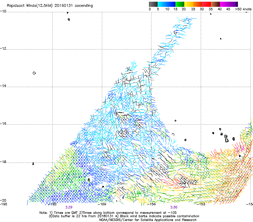Click the '-156' longitude axis label
This screenshot has width=253, height=222.
tap(151, 204)
